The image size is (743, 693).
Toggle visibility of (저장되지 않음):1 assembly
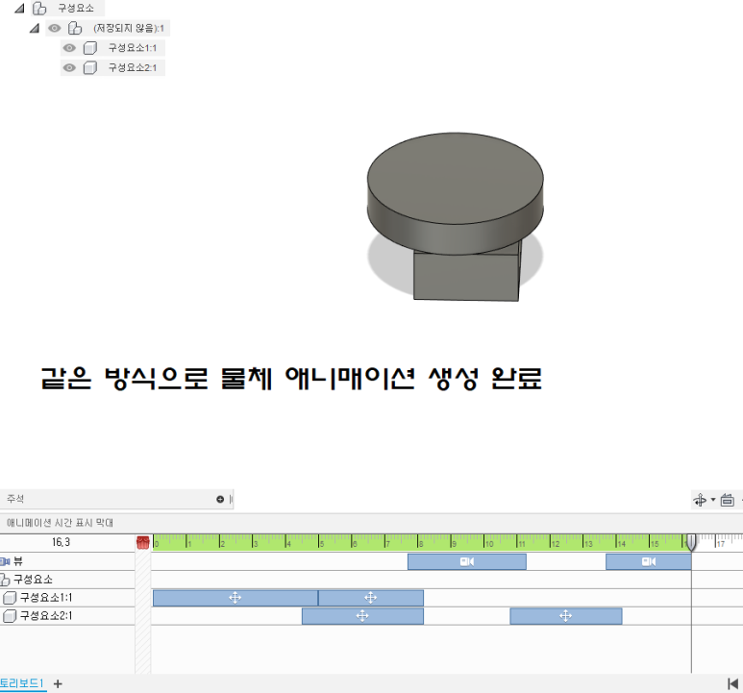point(55,29)
